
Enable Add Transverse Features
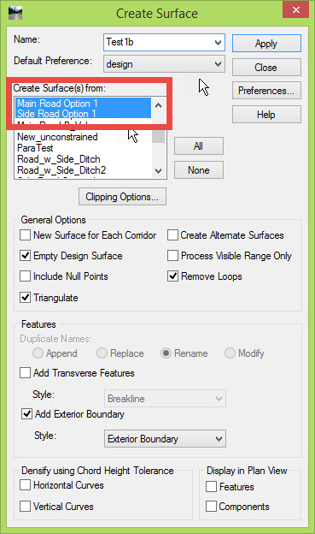[25, 372]
